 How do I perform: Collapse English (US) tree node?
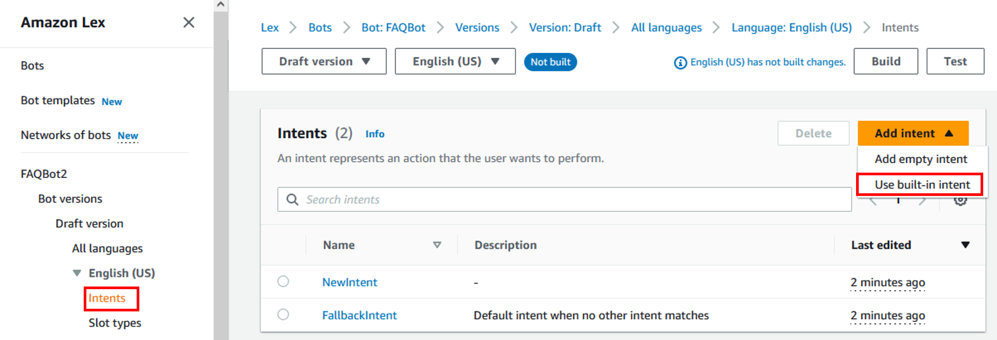[x=77, y=273]
